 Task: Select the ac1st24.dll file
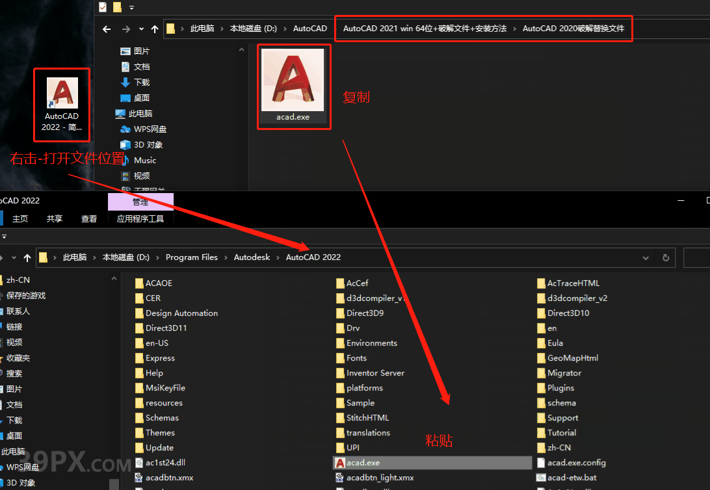pyautogui.click(x=161, y=463)
